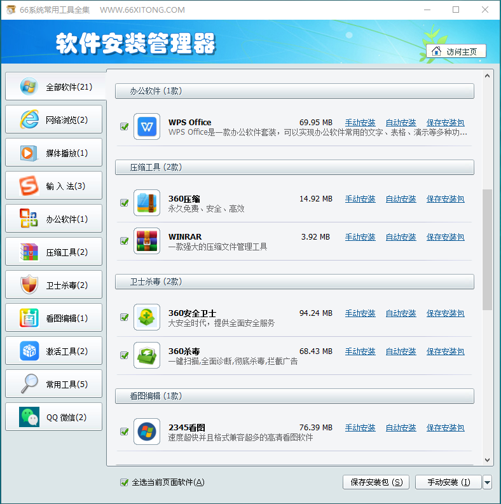Uncheck the 2345看图 checkbox
This screenshot has height=504, width=501.
pyautogui.click(x=125, y=432)
